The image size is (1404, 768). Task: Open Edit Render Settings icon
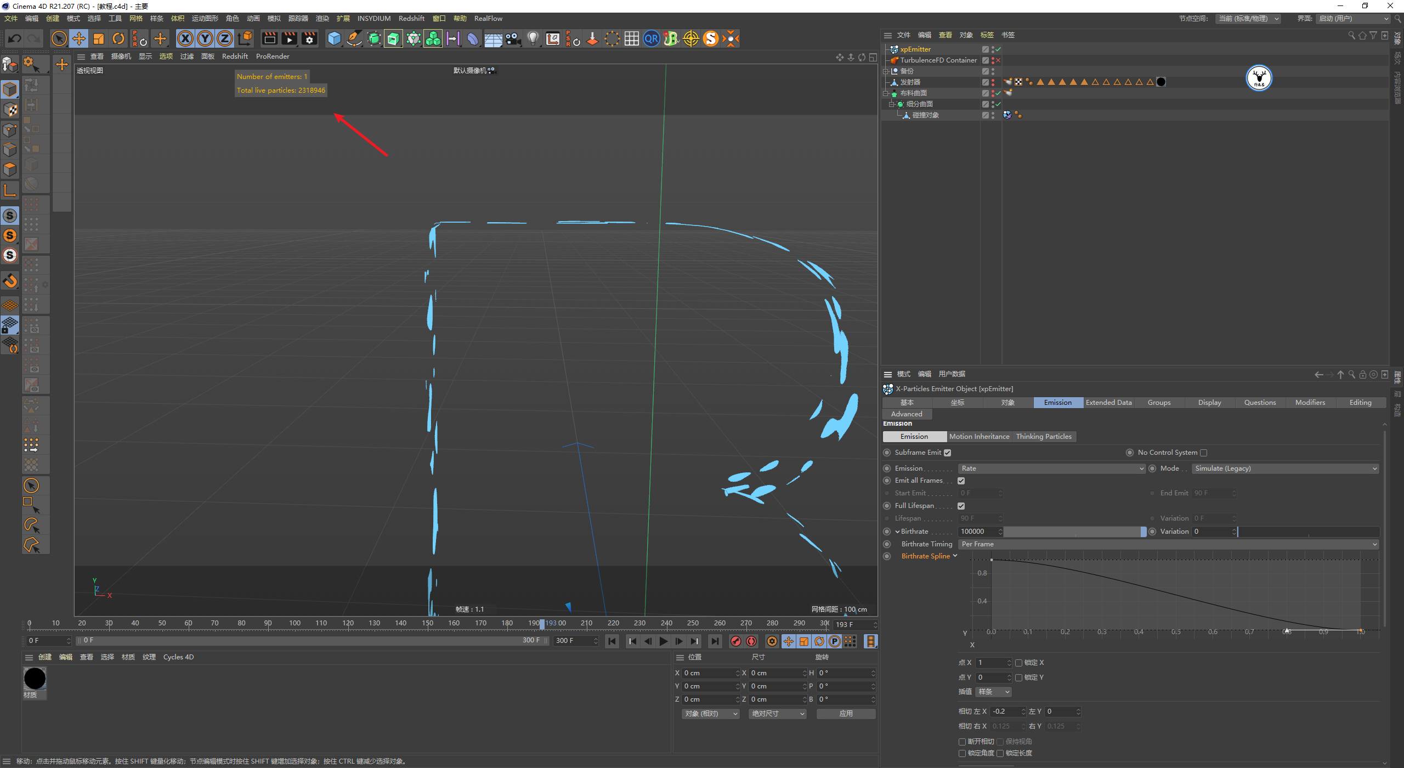point(310,38)
